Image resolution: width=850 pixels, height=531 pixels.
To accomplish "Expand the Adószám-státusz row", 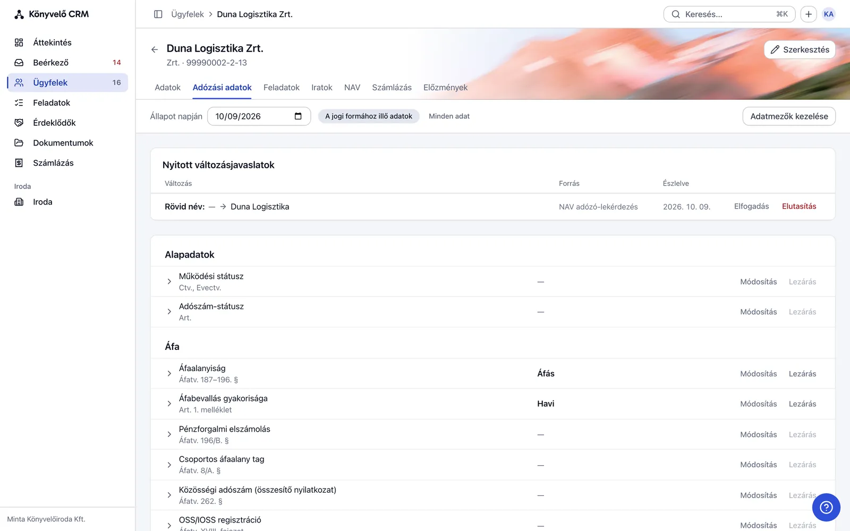I will click(x=169, y=312).
